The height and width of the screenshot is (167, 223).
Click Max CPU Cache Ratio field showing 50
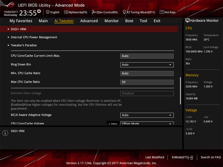(x=147, y=82)
